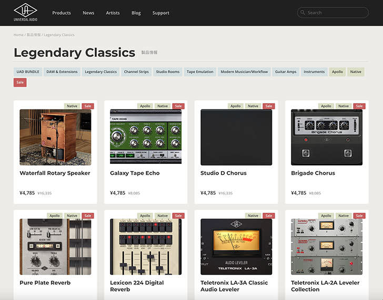The image size is (383, 300).
Task: Open the Studio D Chorus thumbnail
Action: coord(236,137)
